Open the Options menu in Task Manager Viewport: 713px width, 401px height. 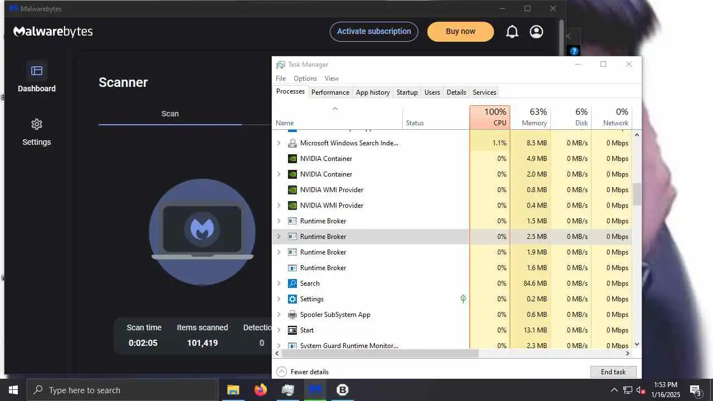click(305, 79)
